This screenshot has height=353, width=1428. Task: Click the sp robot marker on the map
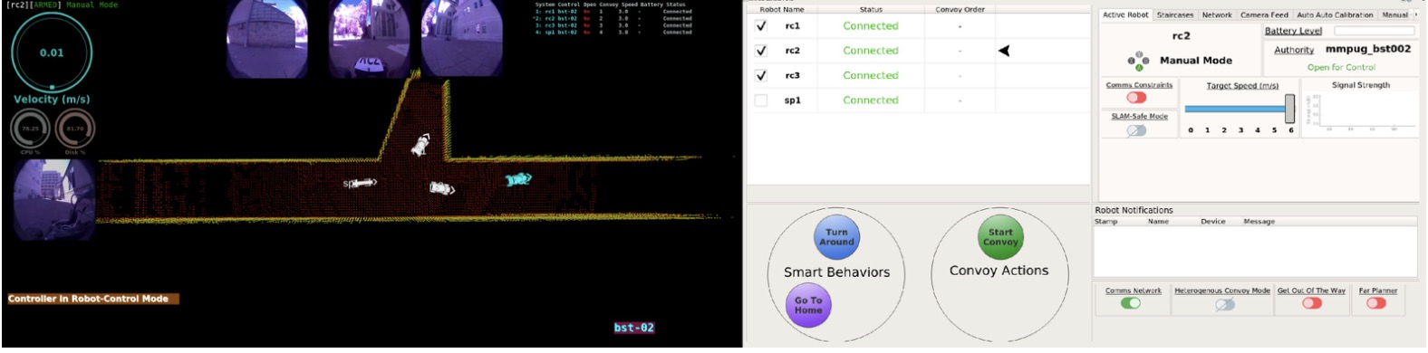tap(360, 183)
